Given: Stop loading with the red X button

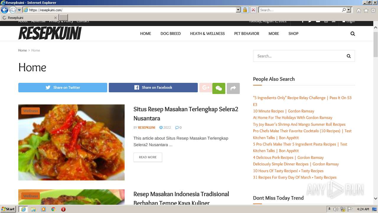Looking at the screenshot, I should pos(253,10).
